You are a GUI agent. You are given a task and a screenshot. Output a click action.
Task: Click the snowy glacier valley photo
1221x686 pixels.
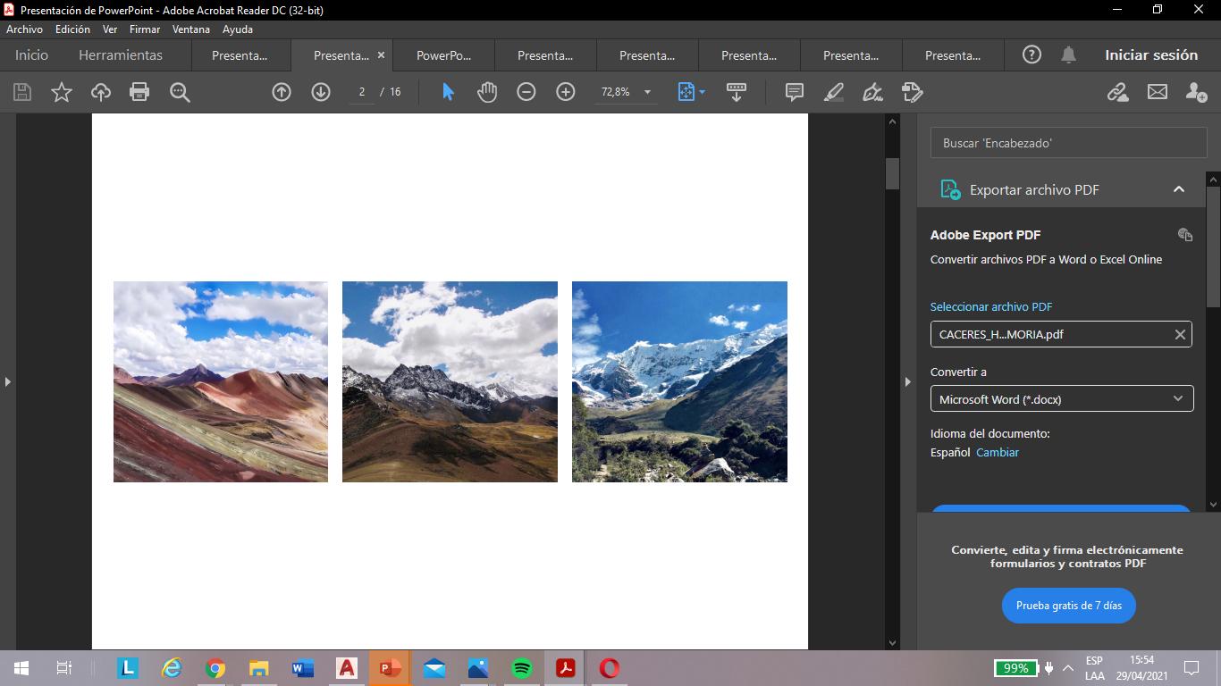(x=679, y=381)
